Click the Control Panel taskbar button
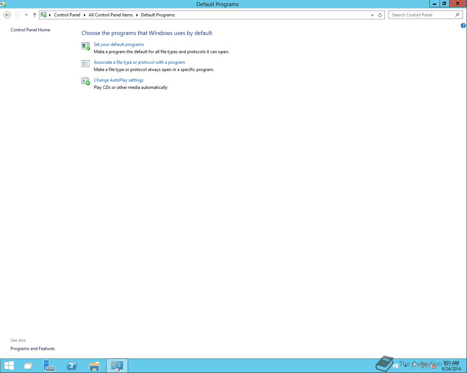This screenshot has height=373, width=467. tap(117, 366)
